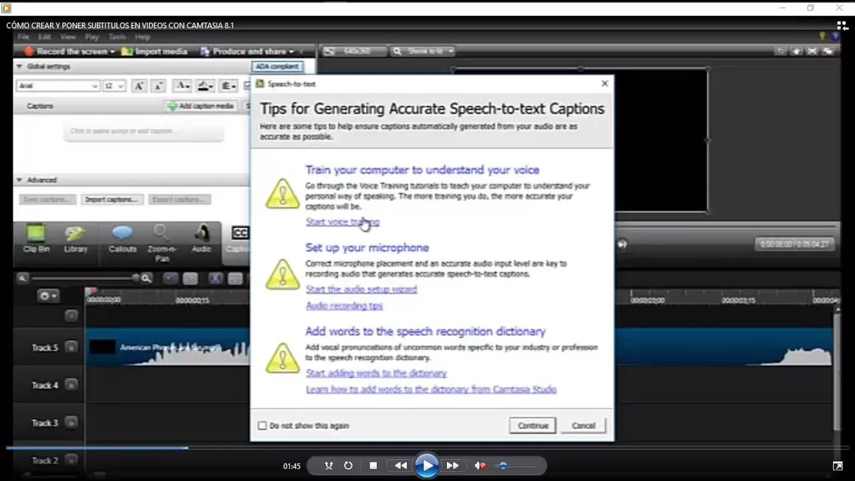The width and height of the screenshot is (855, 481).
Task: Click the Camtasia preview next-clip button
Action: pyautogui.click(x=622, y=245)
